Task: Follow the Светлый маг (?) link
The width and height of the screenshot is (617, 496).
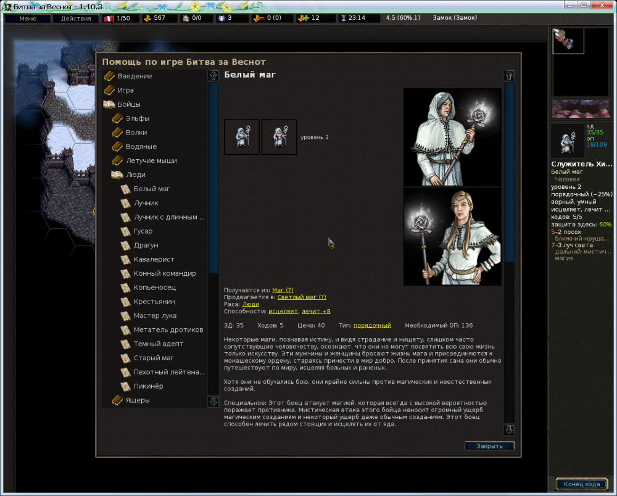Action: tap(302, 297)
